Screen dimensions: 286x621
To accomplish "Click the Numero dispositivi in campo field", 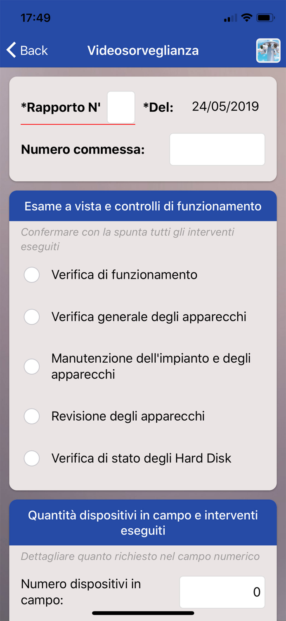I will [222, 592].
